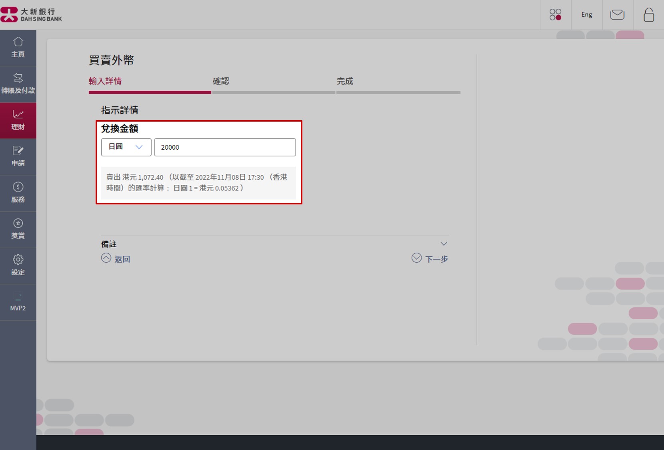This screenshot has width=664, height=450.
Task: Open the four-circle apps menu icon
Action: [x=555, y=15]
